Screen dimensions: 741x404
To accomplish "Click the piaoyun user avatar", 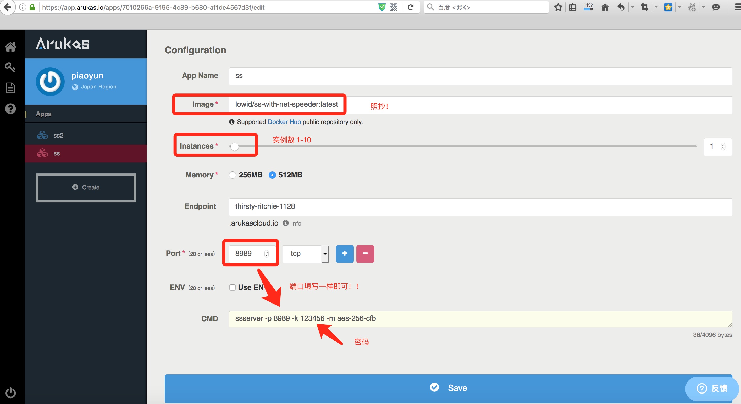I will click(50, 81).
